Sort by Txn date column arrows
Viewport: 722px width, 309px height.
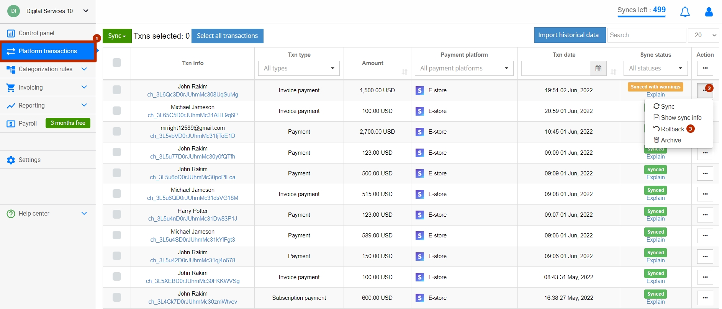point(613,72)
